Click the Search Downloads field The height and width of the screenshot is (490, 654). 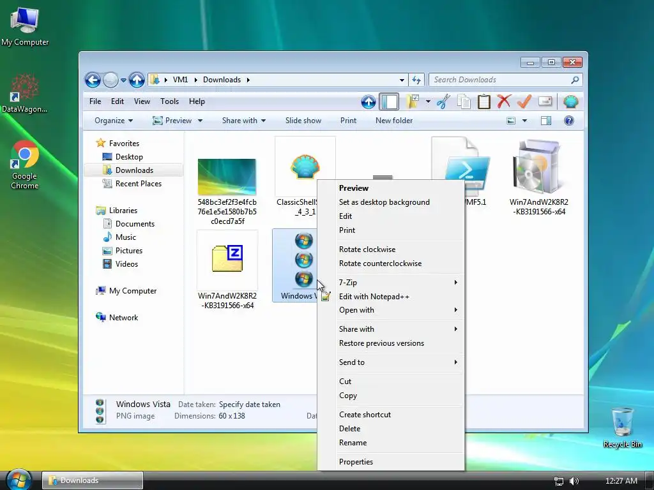click(505, 80)
